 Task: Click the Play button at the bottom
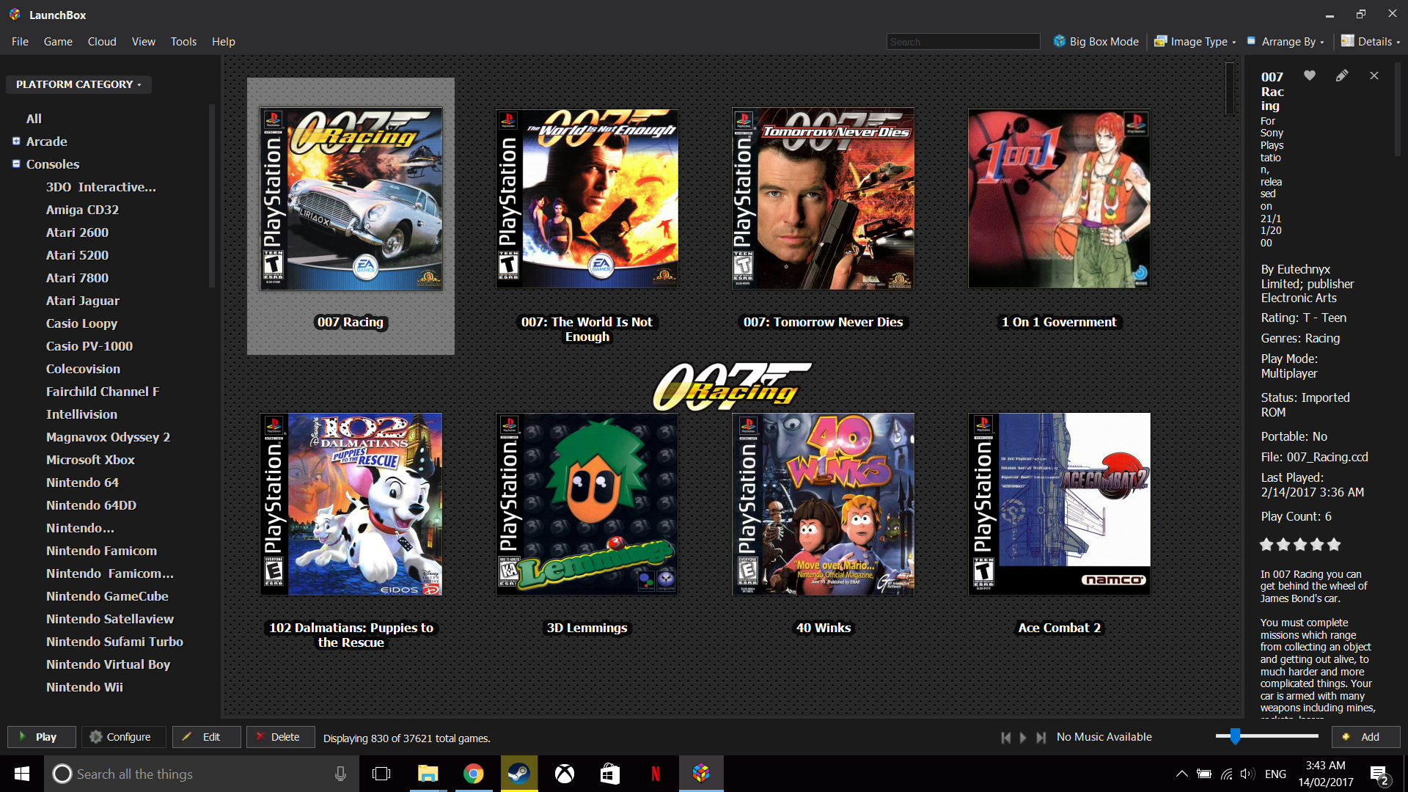coord(42,737)
